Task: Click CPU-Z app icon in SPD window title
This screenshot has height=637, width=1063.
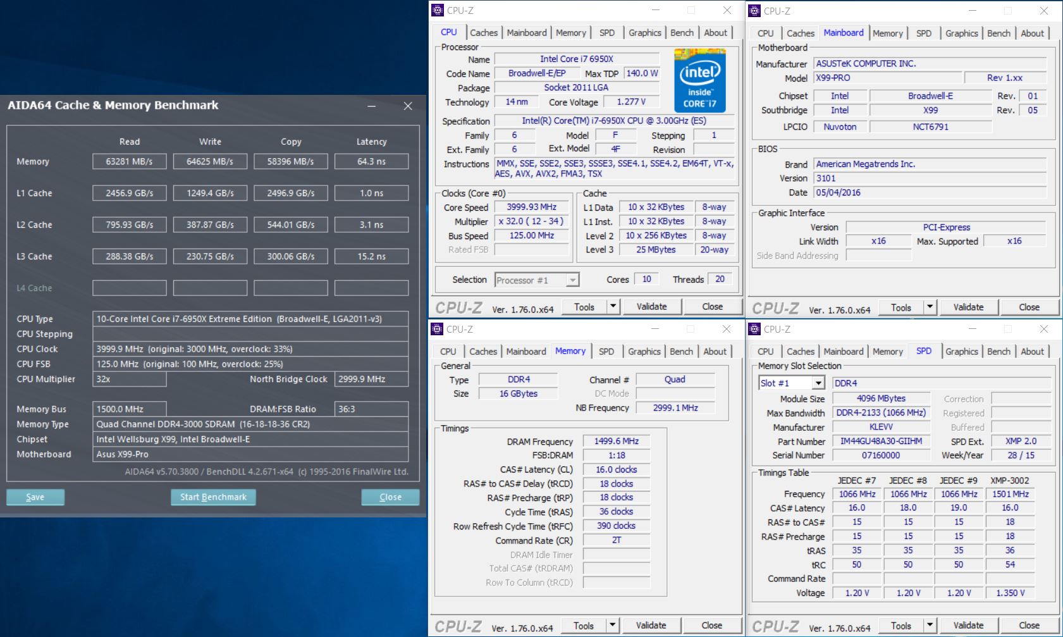Action: [754, 329]
